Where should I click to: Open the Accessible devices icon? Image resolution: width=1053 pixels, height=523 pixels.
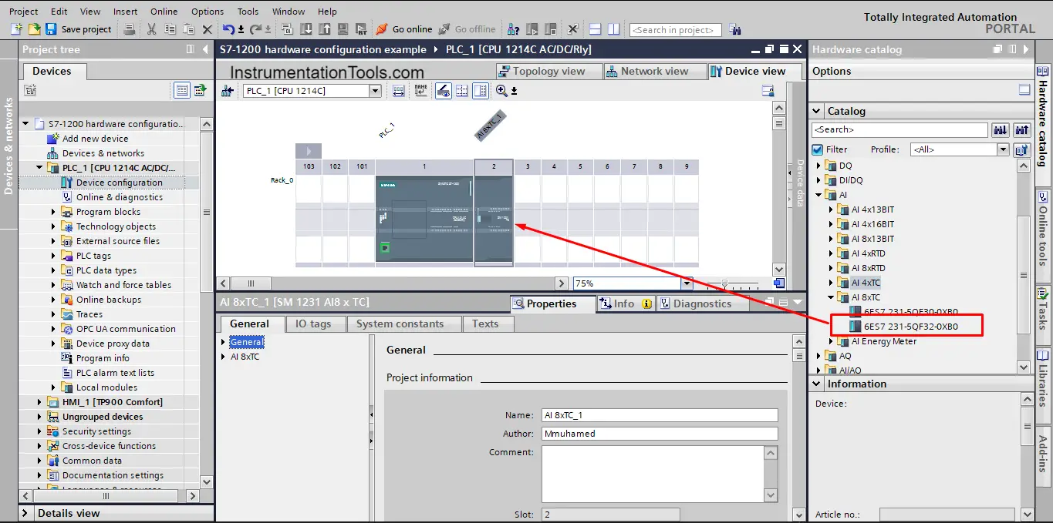(513, 29)
